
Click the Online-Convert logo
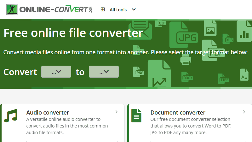(49, 9)
